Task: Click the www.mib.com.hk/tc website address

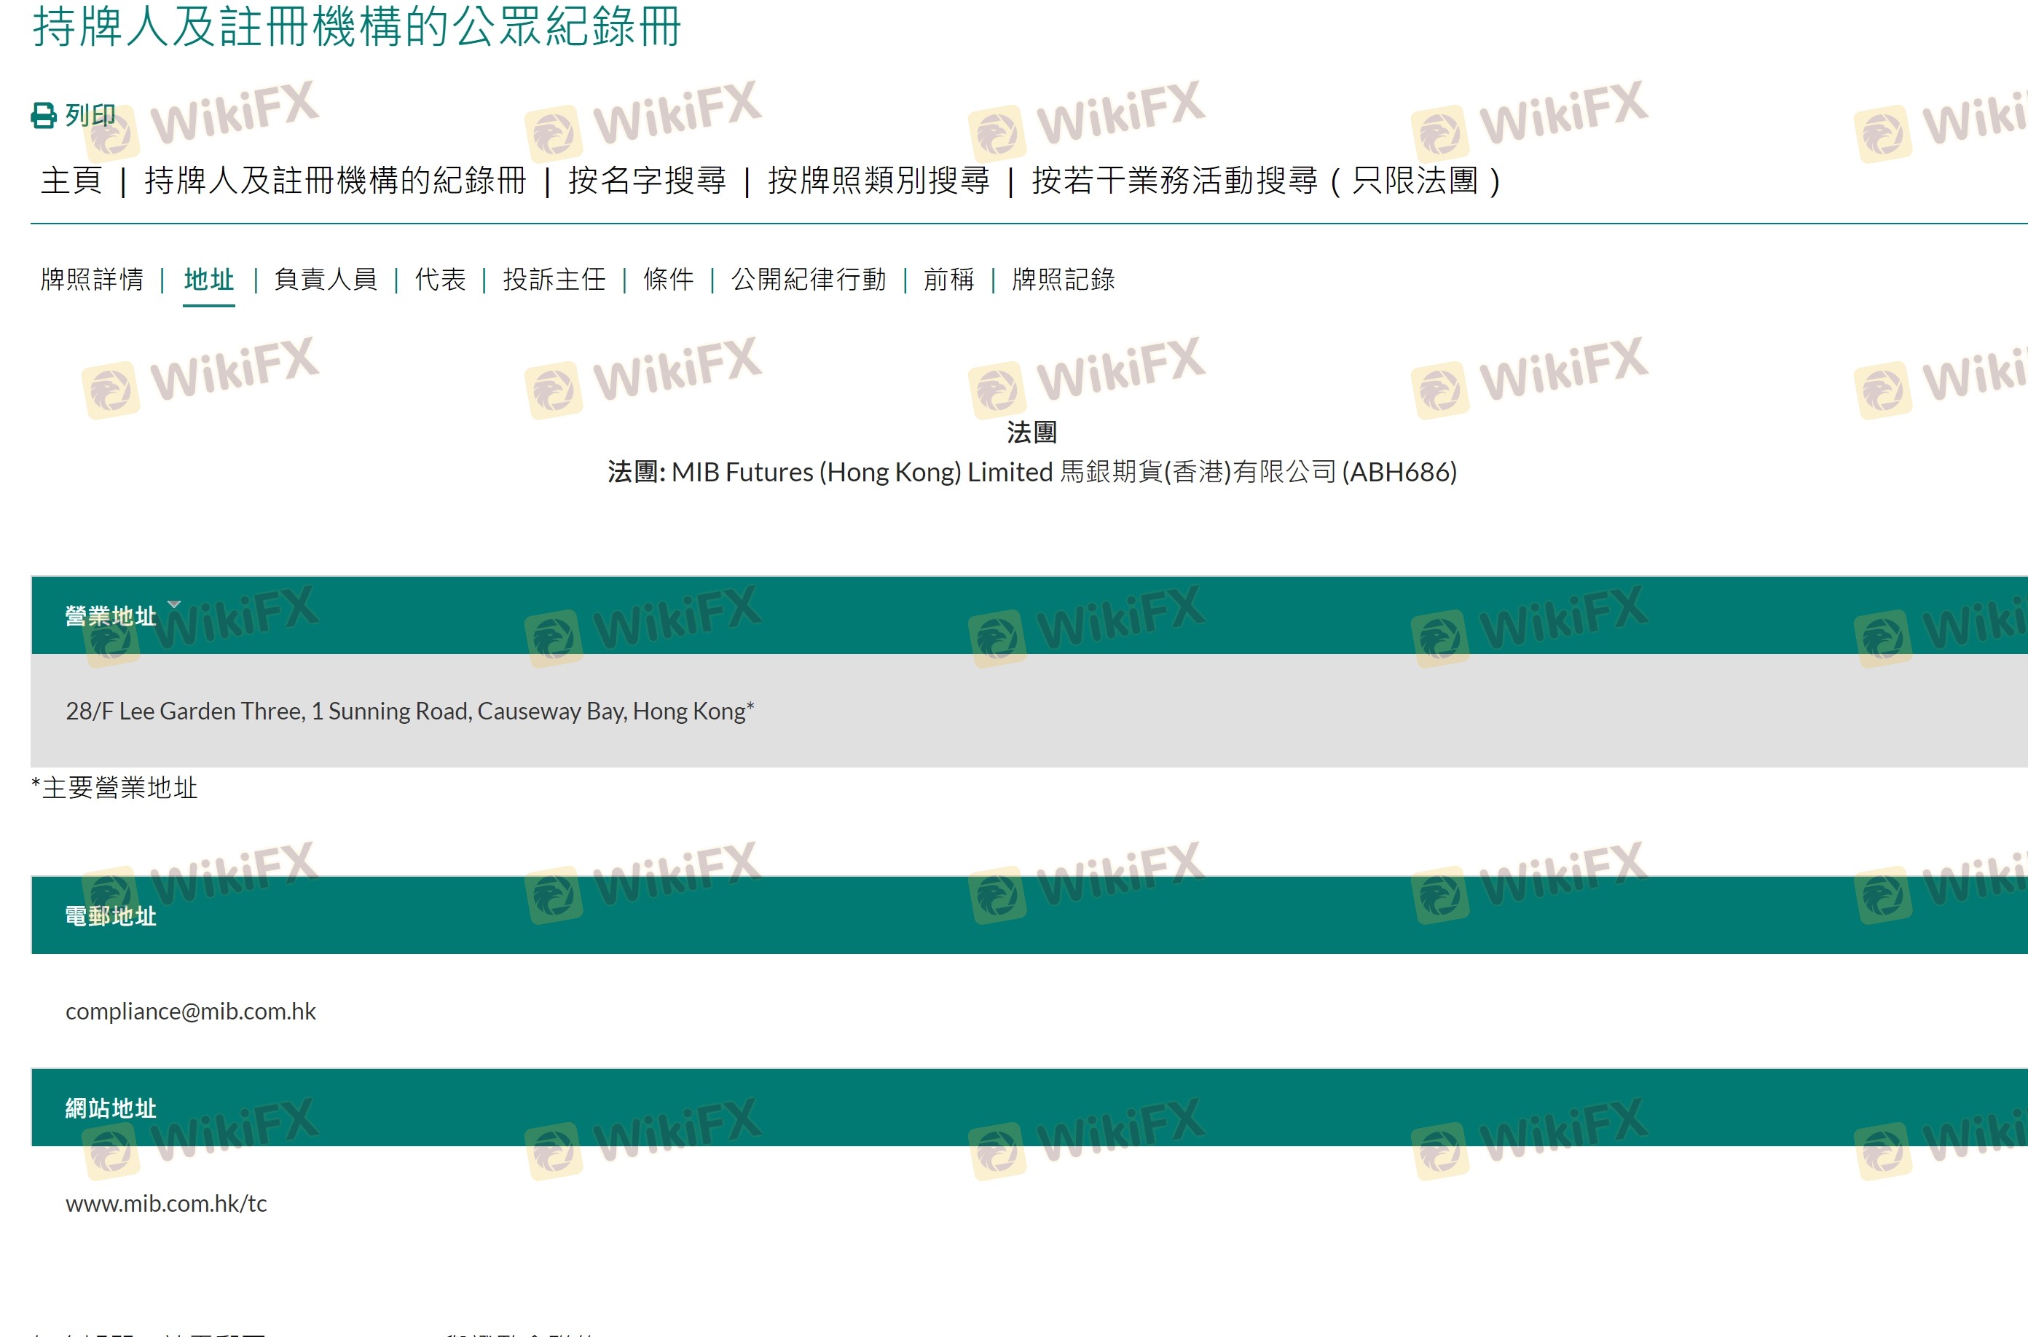Action: [166, 1203]
